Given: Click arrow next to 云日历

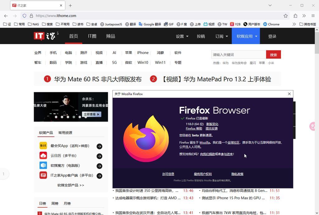Looking at the screenshot, I should (99, 156).
